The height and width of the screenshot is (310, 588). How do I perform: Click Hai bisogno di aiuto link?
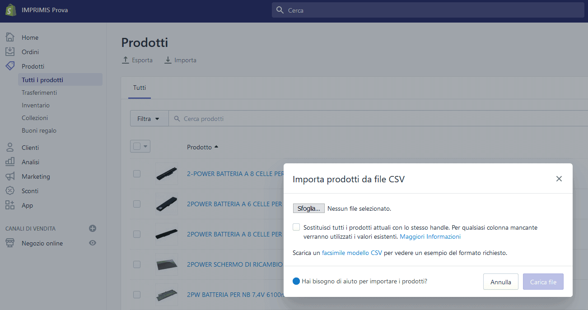click(x=364, y=281)
